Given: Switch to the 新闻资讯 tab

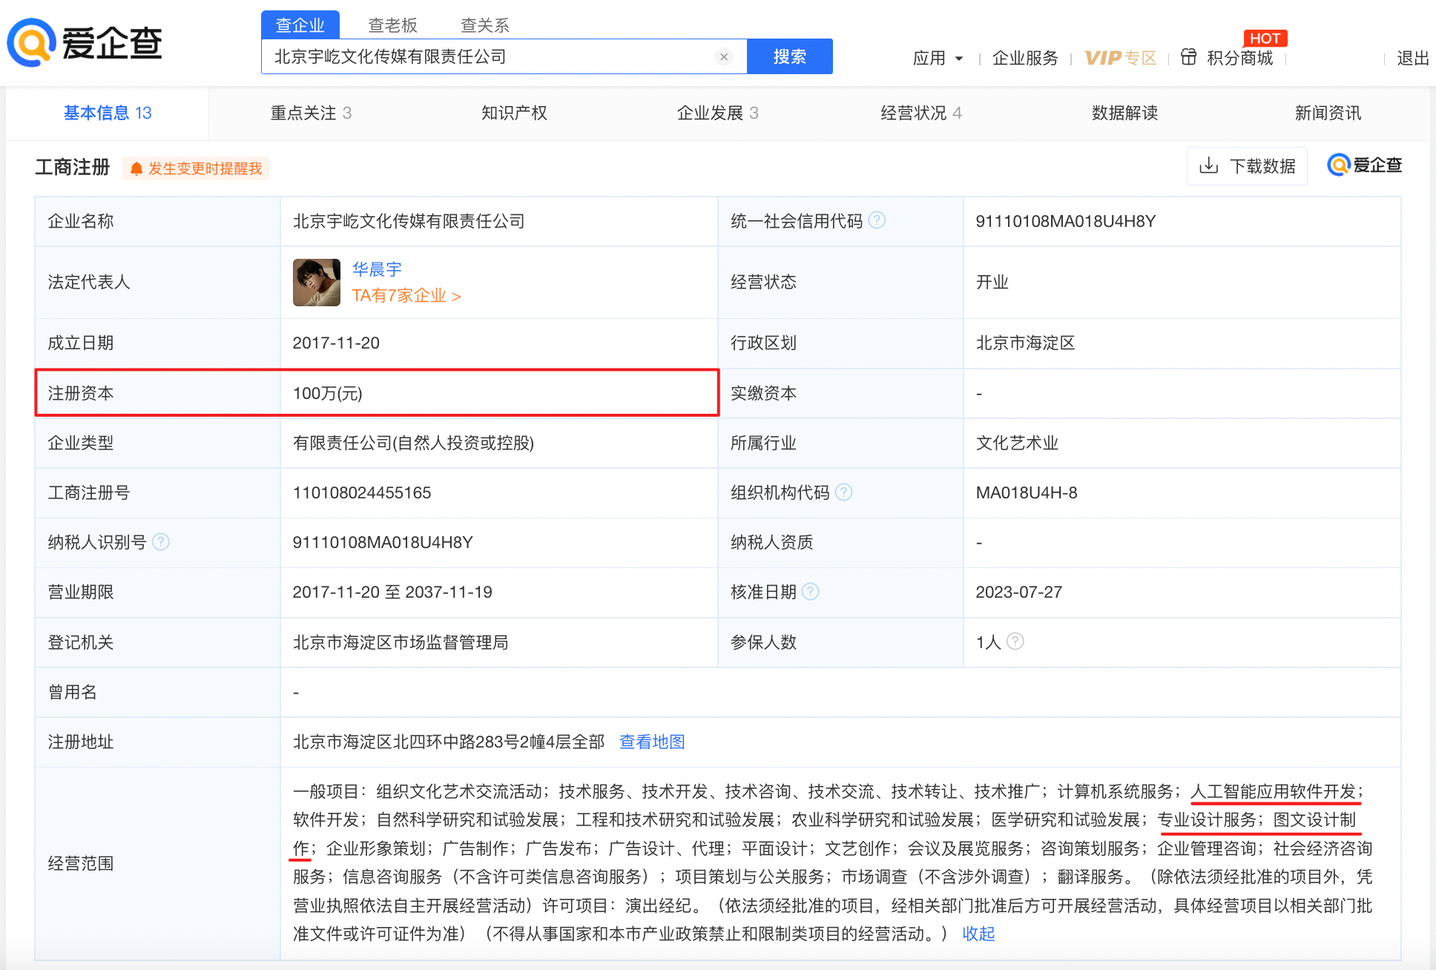Looking at the screenshot, I should [1328, 113].
